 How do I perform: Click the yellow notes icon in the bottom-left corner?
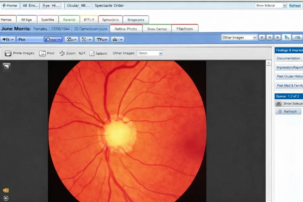tap(6, 190)
